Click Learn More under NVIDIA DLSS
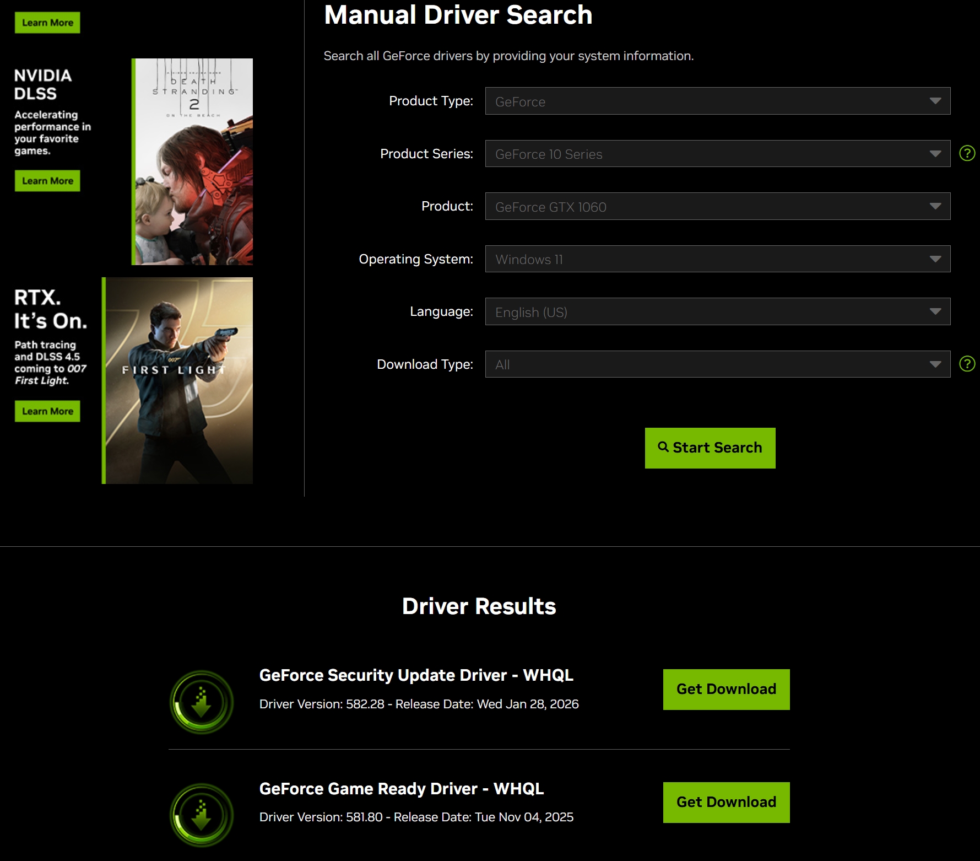980x861 pixels. tap(47, 181)
